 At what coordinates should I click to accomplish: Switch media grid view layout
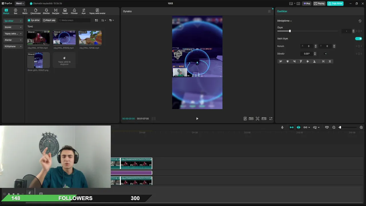[x=96, y=20]
